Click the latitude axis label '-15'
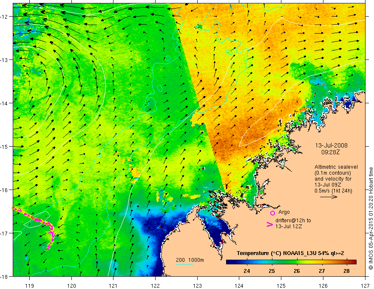Viewport: 374px width, 289px height. 4,146
